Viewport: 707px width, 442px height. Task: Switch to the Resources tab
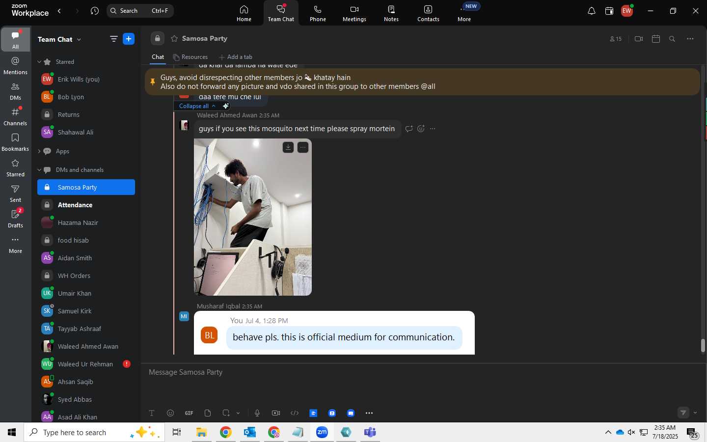click(190, 57)
